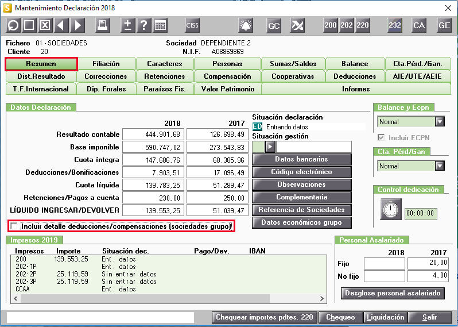The image size is (458, 327).
Task: Toggle the Incluir ECPN checkbox
Action: tap(381, 137)
